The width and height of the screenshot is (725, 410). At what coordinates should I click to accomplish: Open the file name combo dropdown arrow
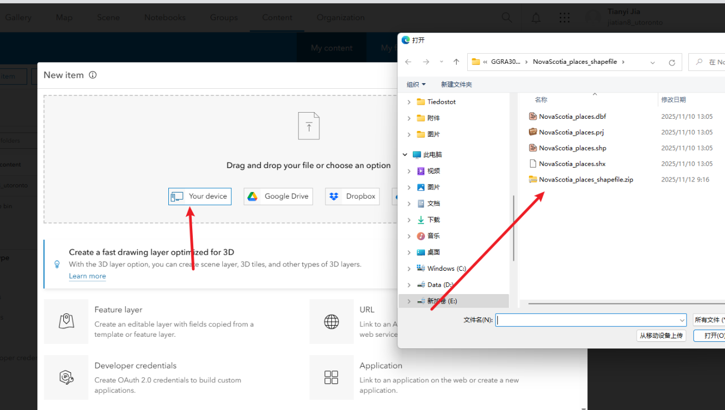click(682, 320)
